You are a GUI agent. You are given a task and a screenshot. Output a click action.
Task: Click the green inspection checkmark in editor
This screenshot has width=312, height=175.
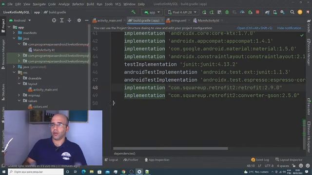pos(302,35)
